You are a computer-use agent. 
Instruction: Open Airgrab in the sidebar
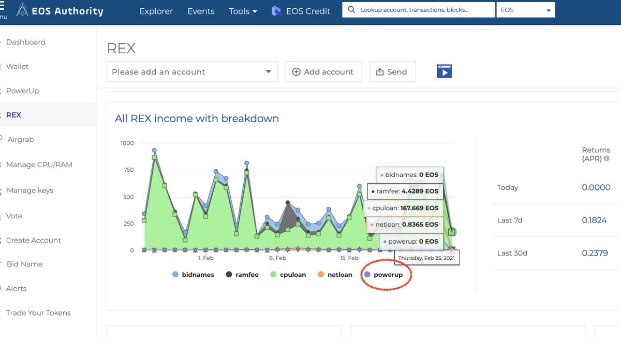click(x=21, y=139)
